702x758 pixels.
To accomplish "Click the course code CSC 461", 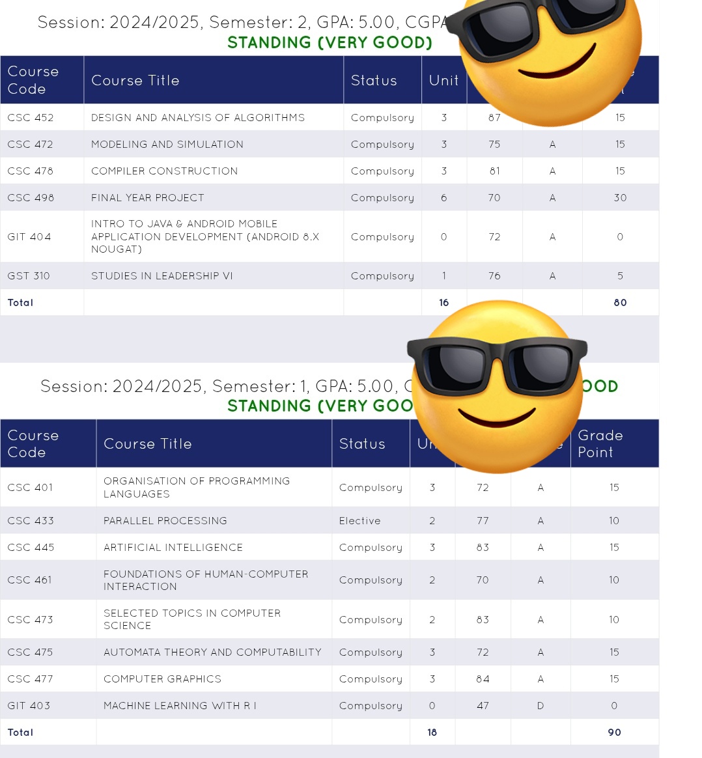I will (29, 580).
